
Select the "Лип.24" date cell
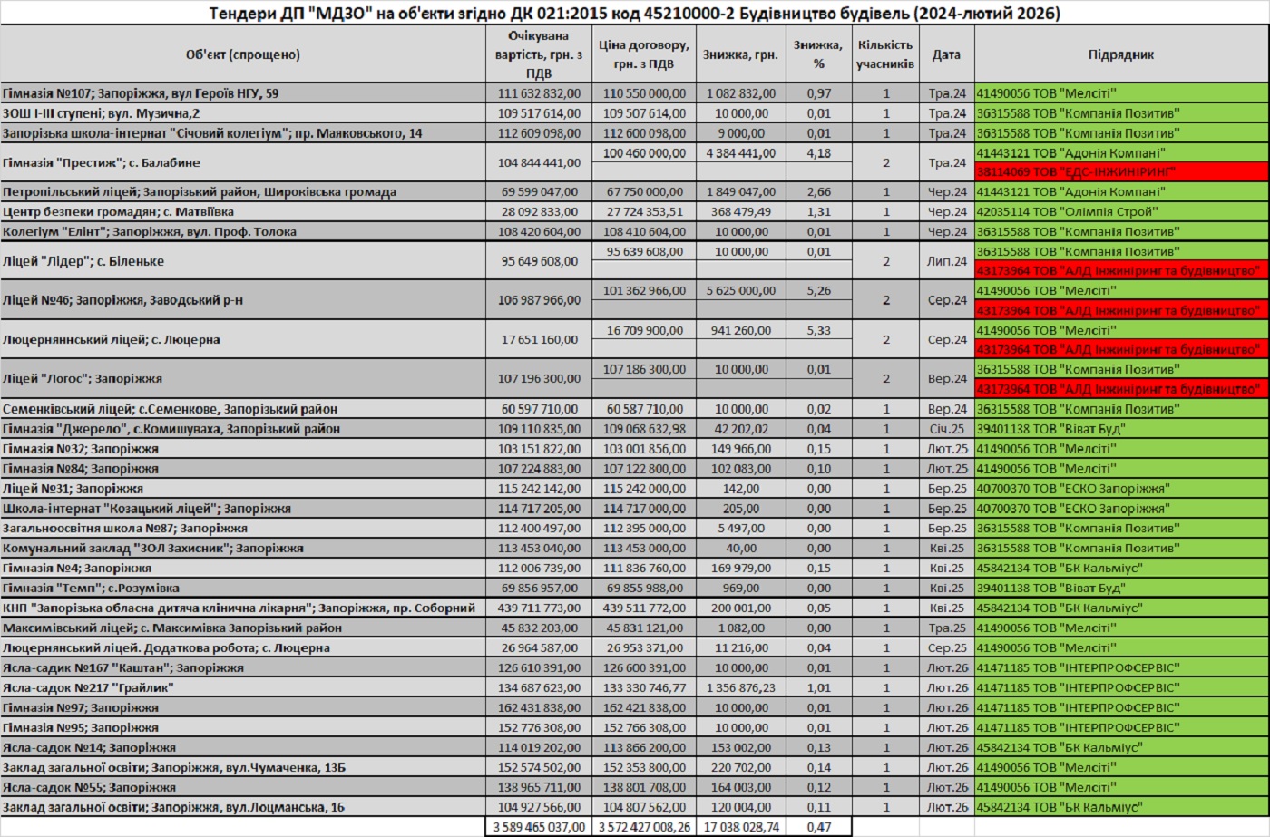pyautogui.click(x=946, y=261)
